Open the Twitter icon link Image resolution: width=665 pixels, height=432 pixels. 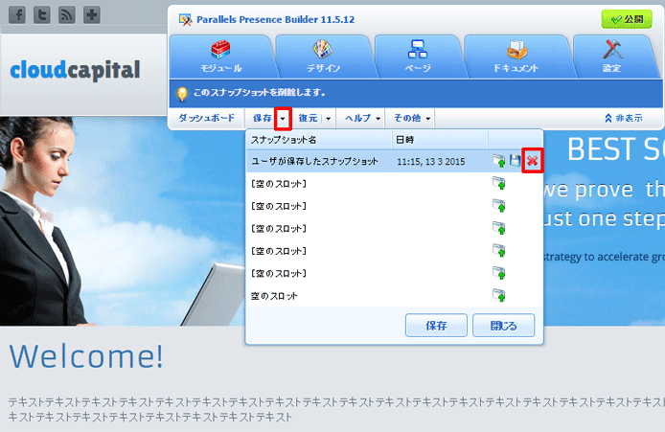click(42, 16)
